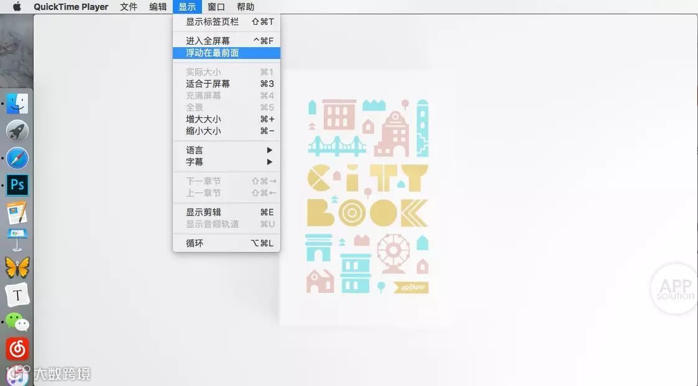The image size is (698, 386).
Task: Open the 编辑 menu
Action: [158, 7]
